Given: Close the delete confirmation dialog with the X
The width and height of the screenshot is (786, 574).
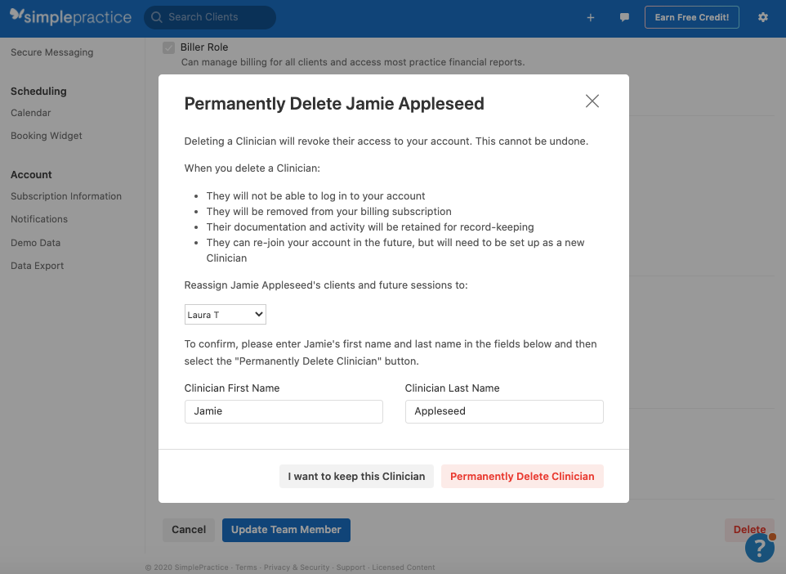Looking at the screenshot, I should [x=592, y=101].
